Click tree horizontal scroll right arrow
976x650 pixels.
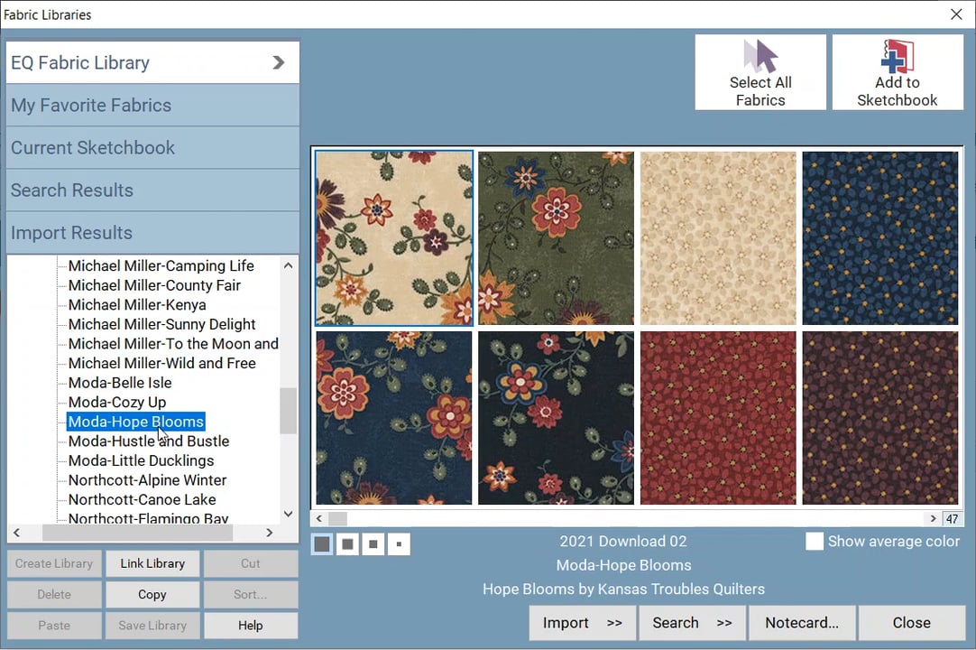[x=269, y=533]
